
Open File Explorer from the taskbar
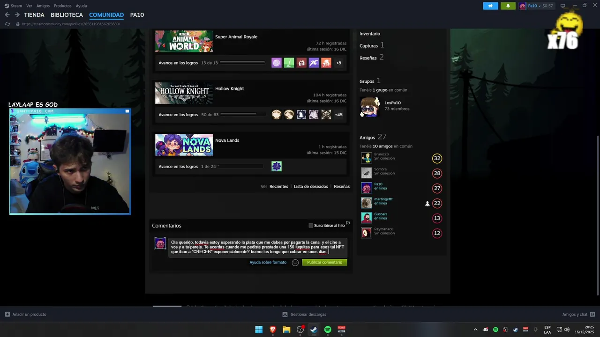coord(286,330)
